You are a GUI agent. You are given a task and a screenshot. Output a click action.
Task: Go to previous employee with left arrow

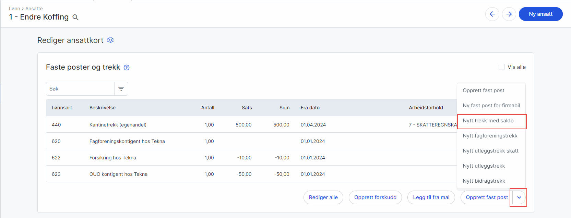pos(492,14)
